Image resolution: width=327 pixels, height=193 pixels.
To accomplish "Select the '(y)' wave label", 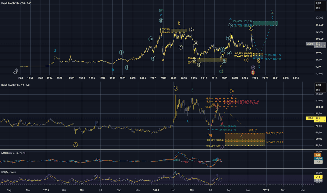I will (272, 12).
